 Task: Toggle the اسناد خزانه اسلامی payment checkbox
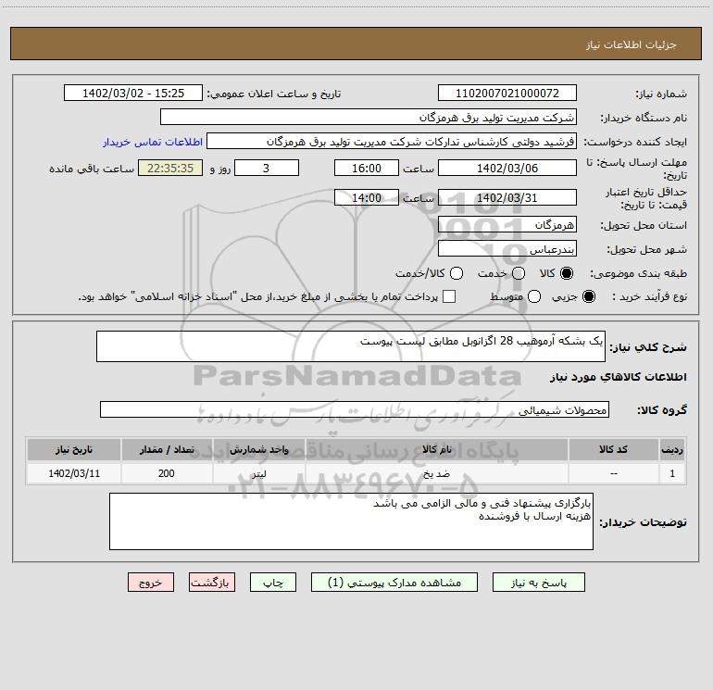tap(449, 296)
